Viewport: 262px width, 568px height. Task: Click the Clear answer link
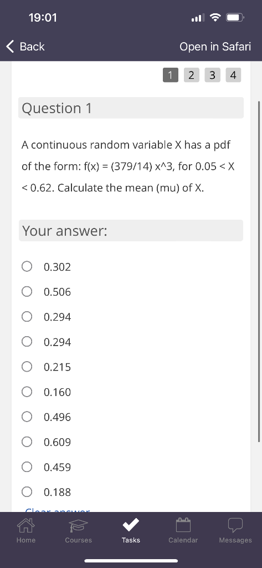point(57,510)
